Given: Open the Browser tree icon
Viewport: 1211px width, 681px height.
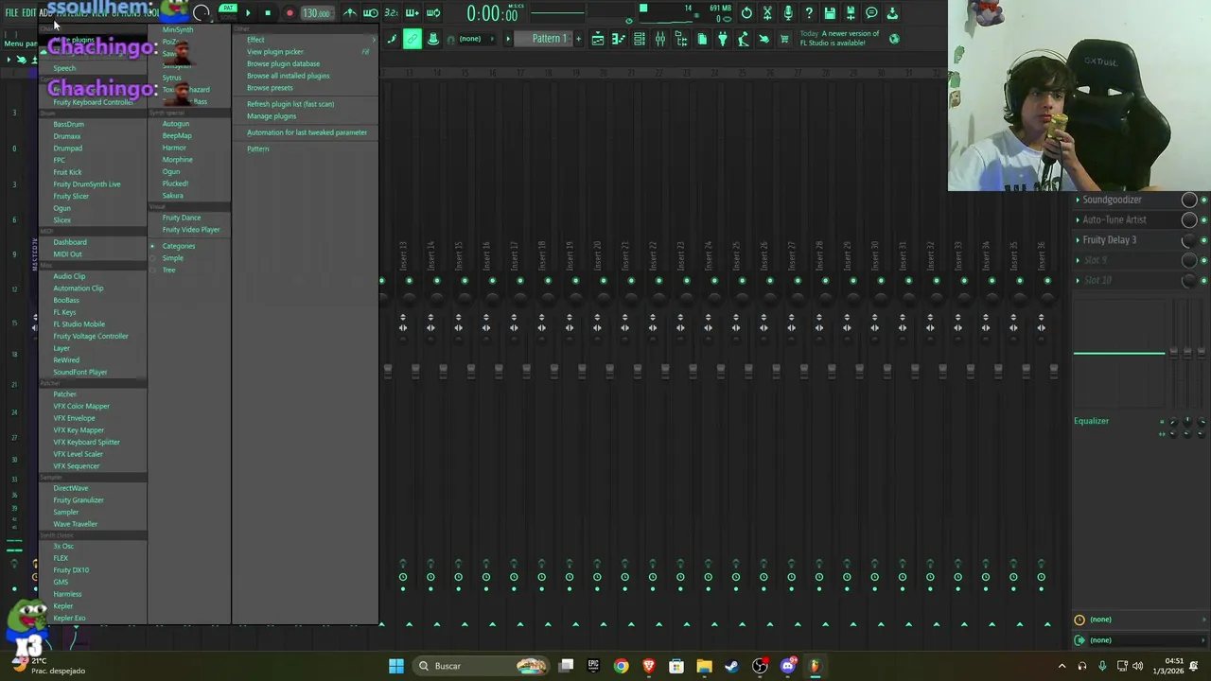Looking at the screenshot, I should 681,39.
